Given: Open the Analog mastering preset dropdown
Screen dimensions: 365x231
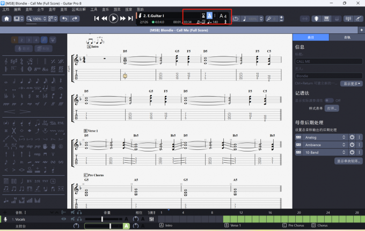Looking at the screenshot, I should (x=344, y=137).
